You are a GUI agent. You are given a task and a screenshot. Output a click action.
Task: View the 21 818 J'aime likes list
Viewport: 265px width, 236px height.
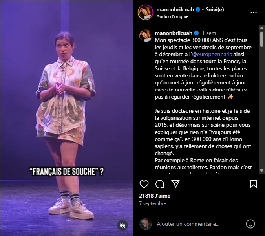coord(155,196)
